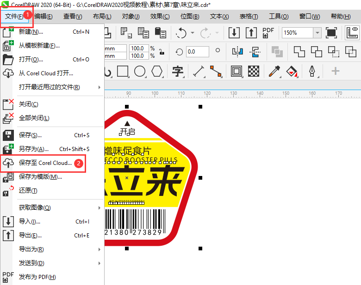Image resolution: width=361 pixels, height=285 pixels.
Task: Choose 打开(O)... menu entry
Action: click(52, 60)
